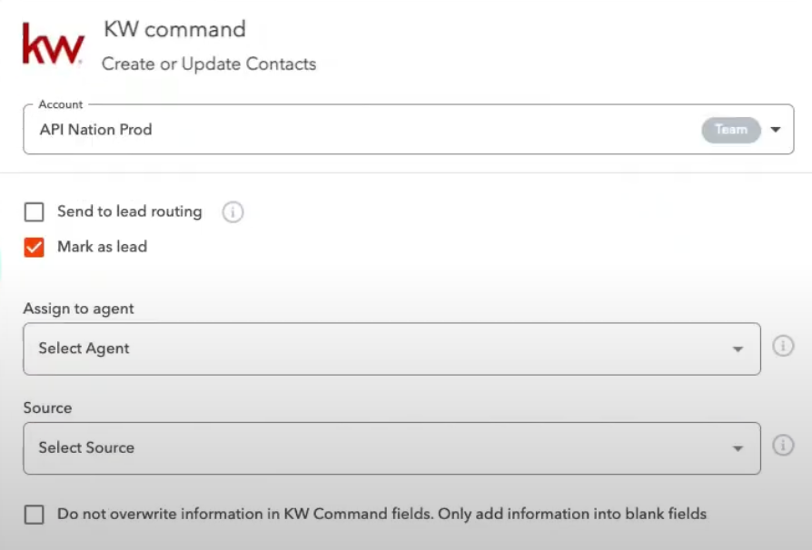Expand the Account dropdown arrow
This screenshot has height=550, width=812.
click(x=776, y=130)
